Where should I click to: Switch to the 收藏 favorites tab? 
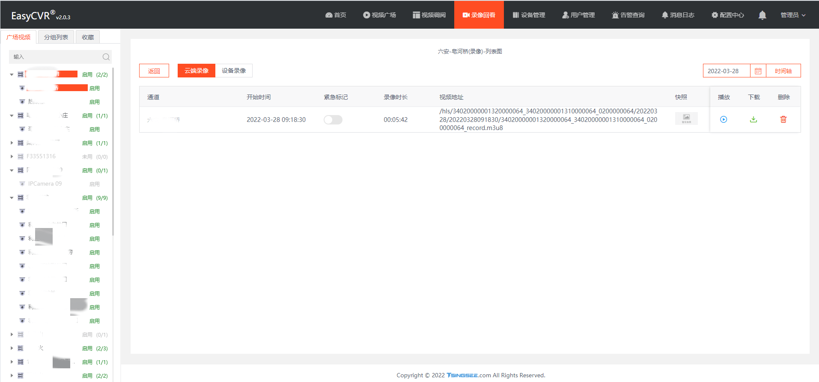(88, 37)
